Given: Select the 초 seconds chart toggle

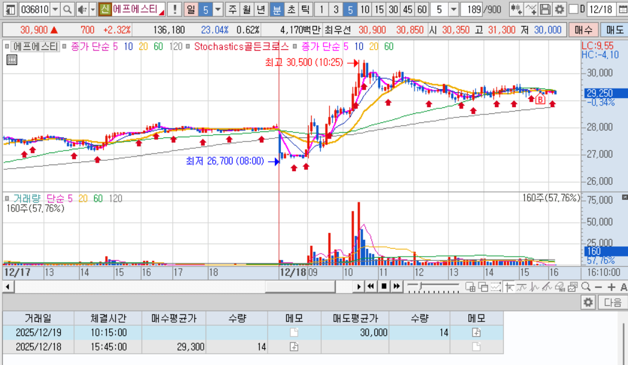Looking at the screenshot, I should pyautogui.click(x=291, y=9).
